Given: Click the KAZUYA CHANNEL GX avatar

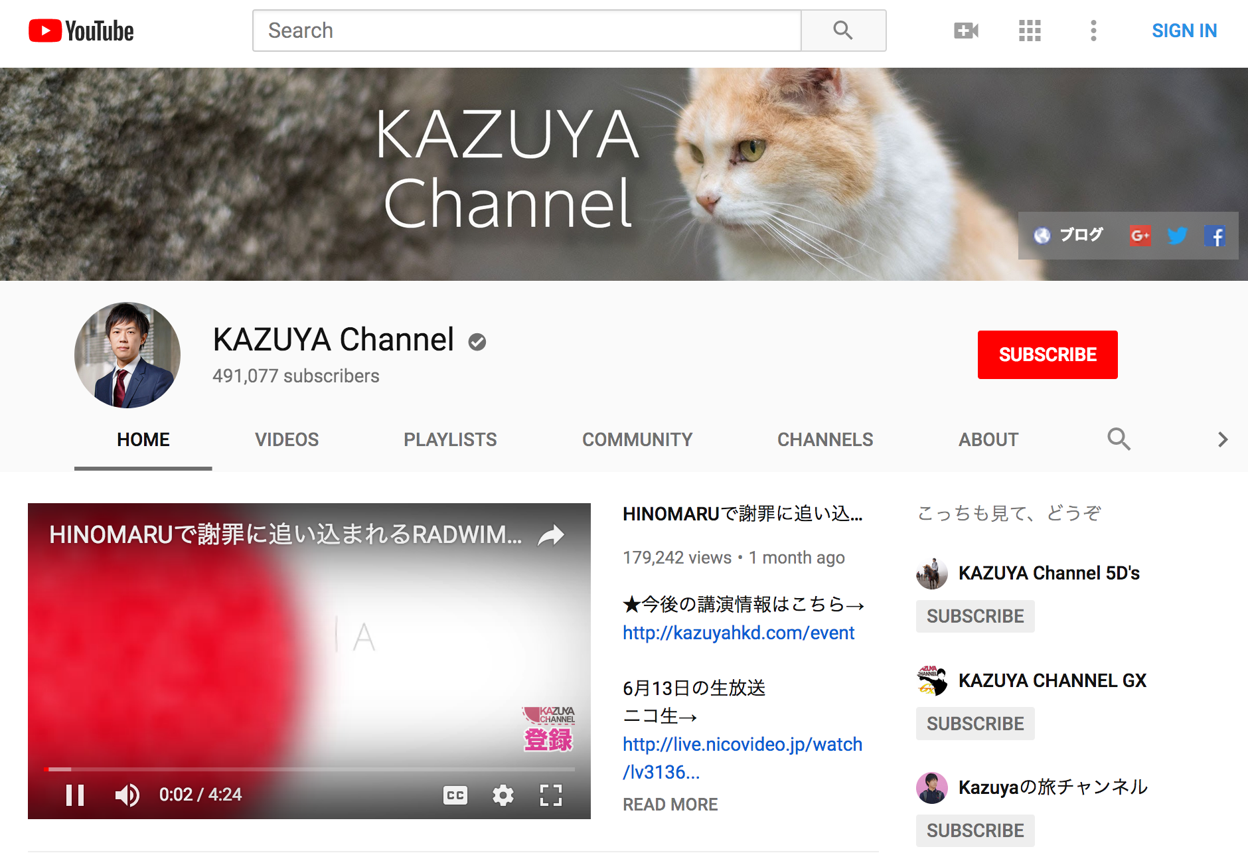Looking at the screenshot, I should pyautogui.click(x=932, y=680).
